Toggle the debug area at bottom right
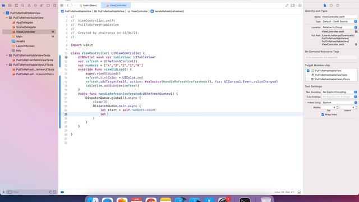359x202 pixels. 299,192
